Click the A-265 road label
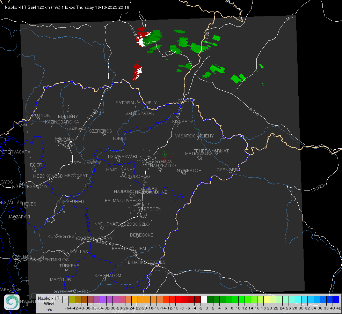 click(254, 112)
